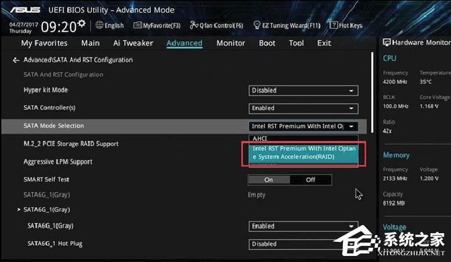Turn SMART Self Test On

[x=268, y=180]
